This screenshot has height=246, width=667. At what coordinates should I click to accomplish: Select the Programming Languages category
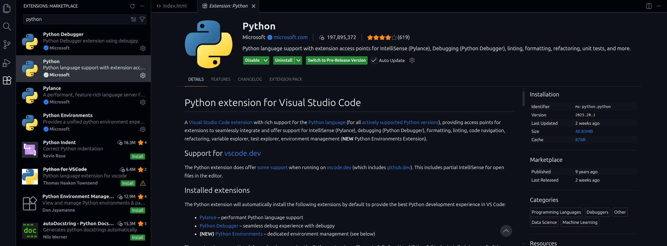point(556,212)
